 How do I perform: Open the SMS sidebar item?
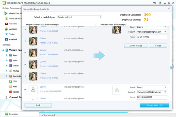point(15,81)
